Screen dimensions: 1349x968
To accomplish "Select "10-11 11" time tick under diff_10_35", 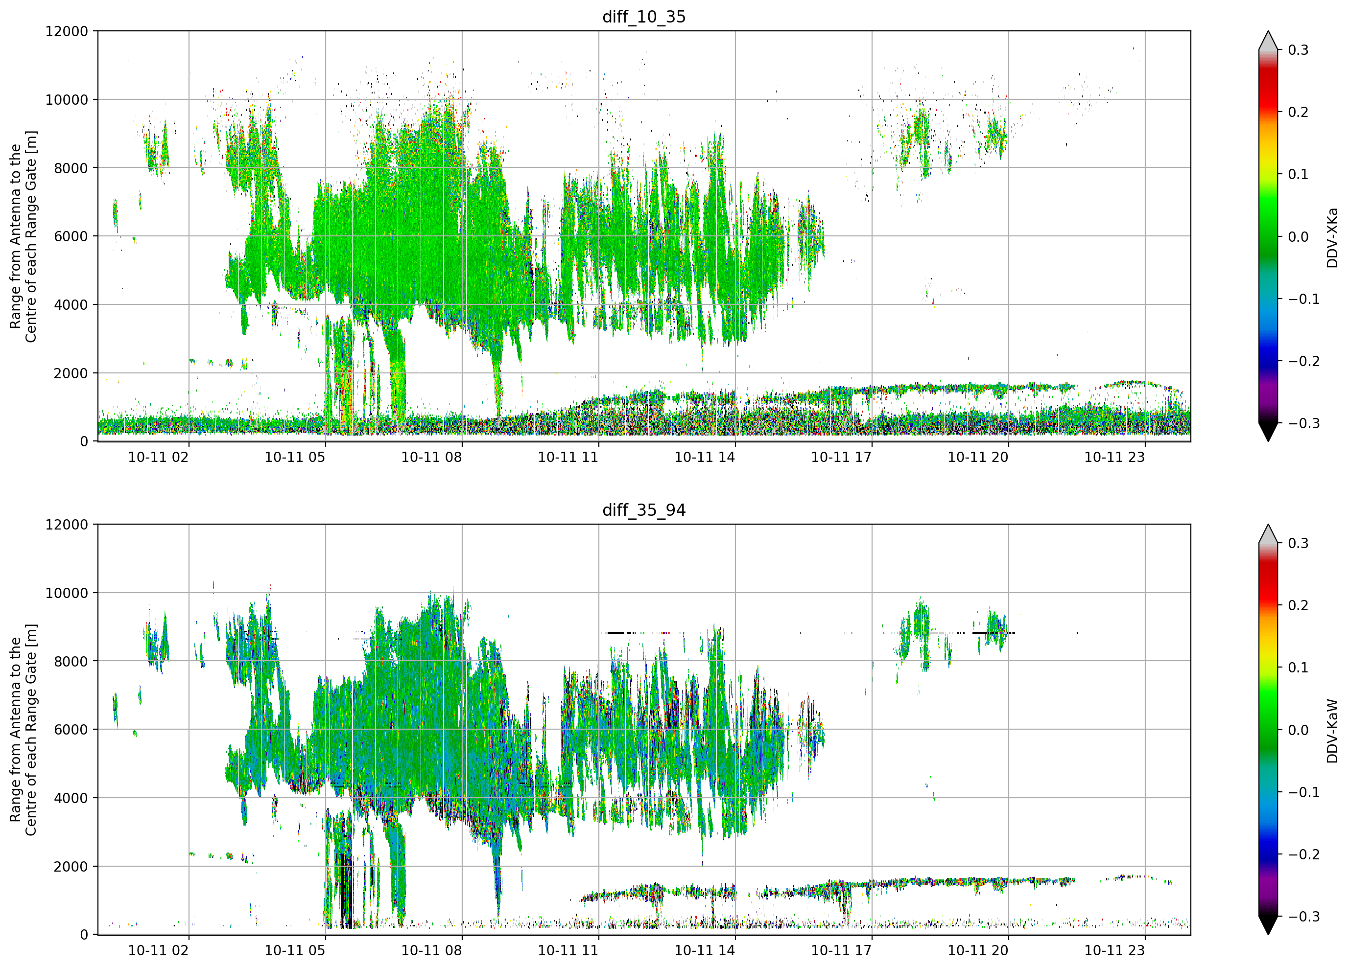I will point(568,457).
